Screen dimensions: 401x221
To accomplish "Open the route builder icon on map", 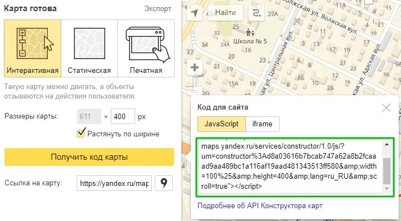I will 256,13.
